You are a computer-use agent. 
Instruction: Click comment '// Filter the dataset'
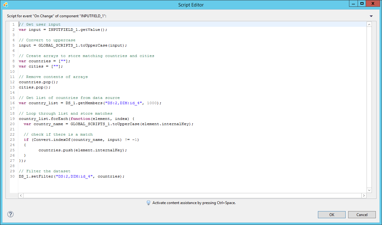coord(45,171)
